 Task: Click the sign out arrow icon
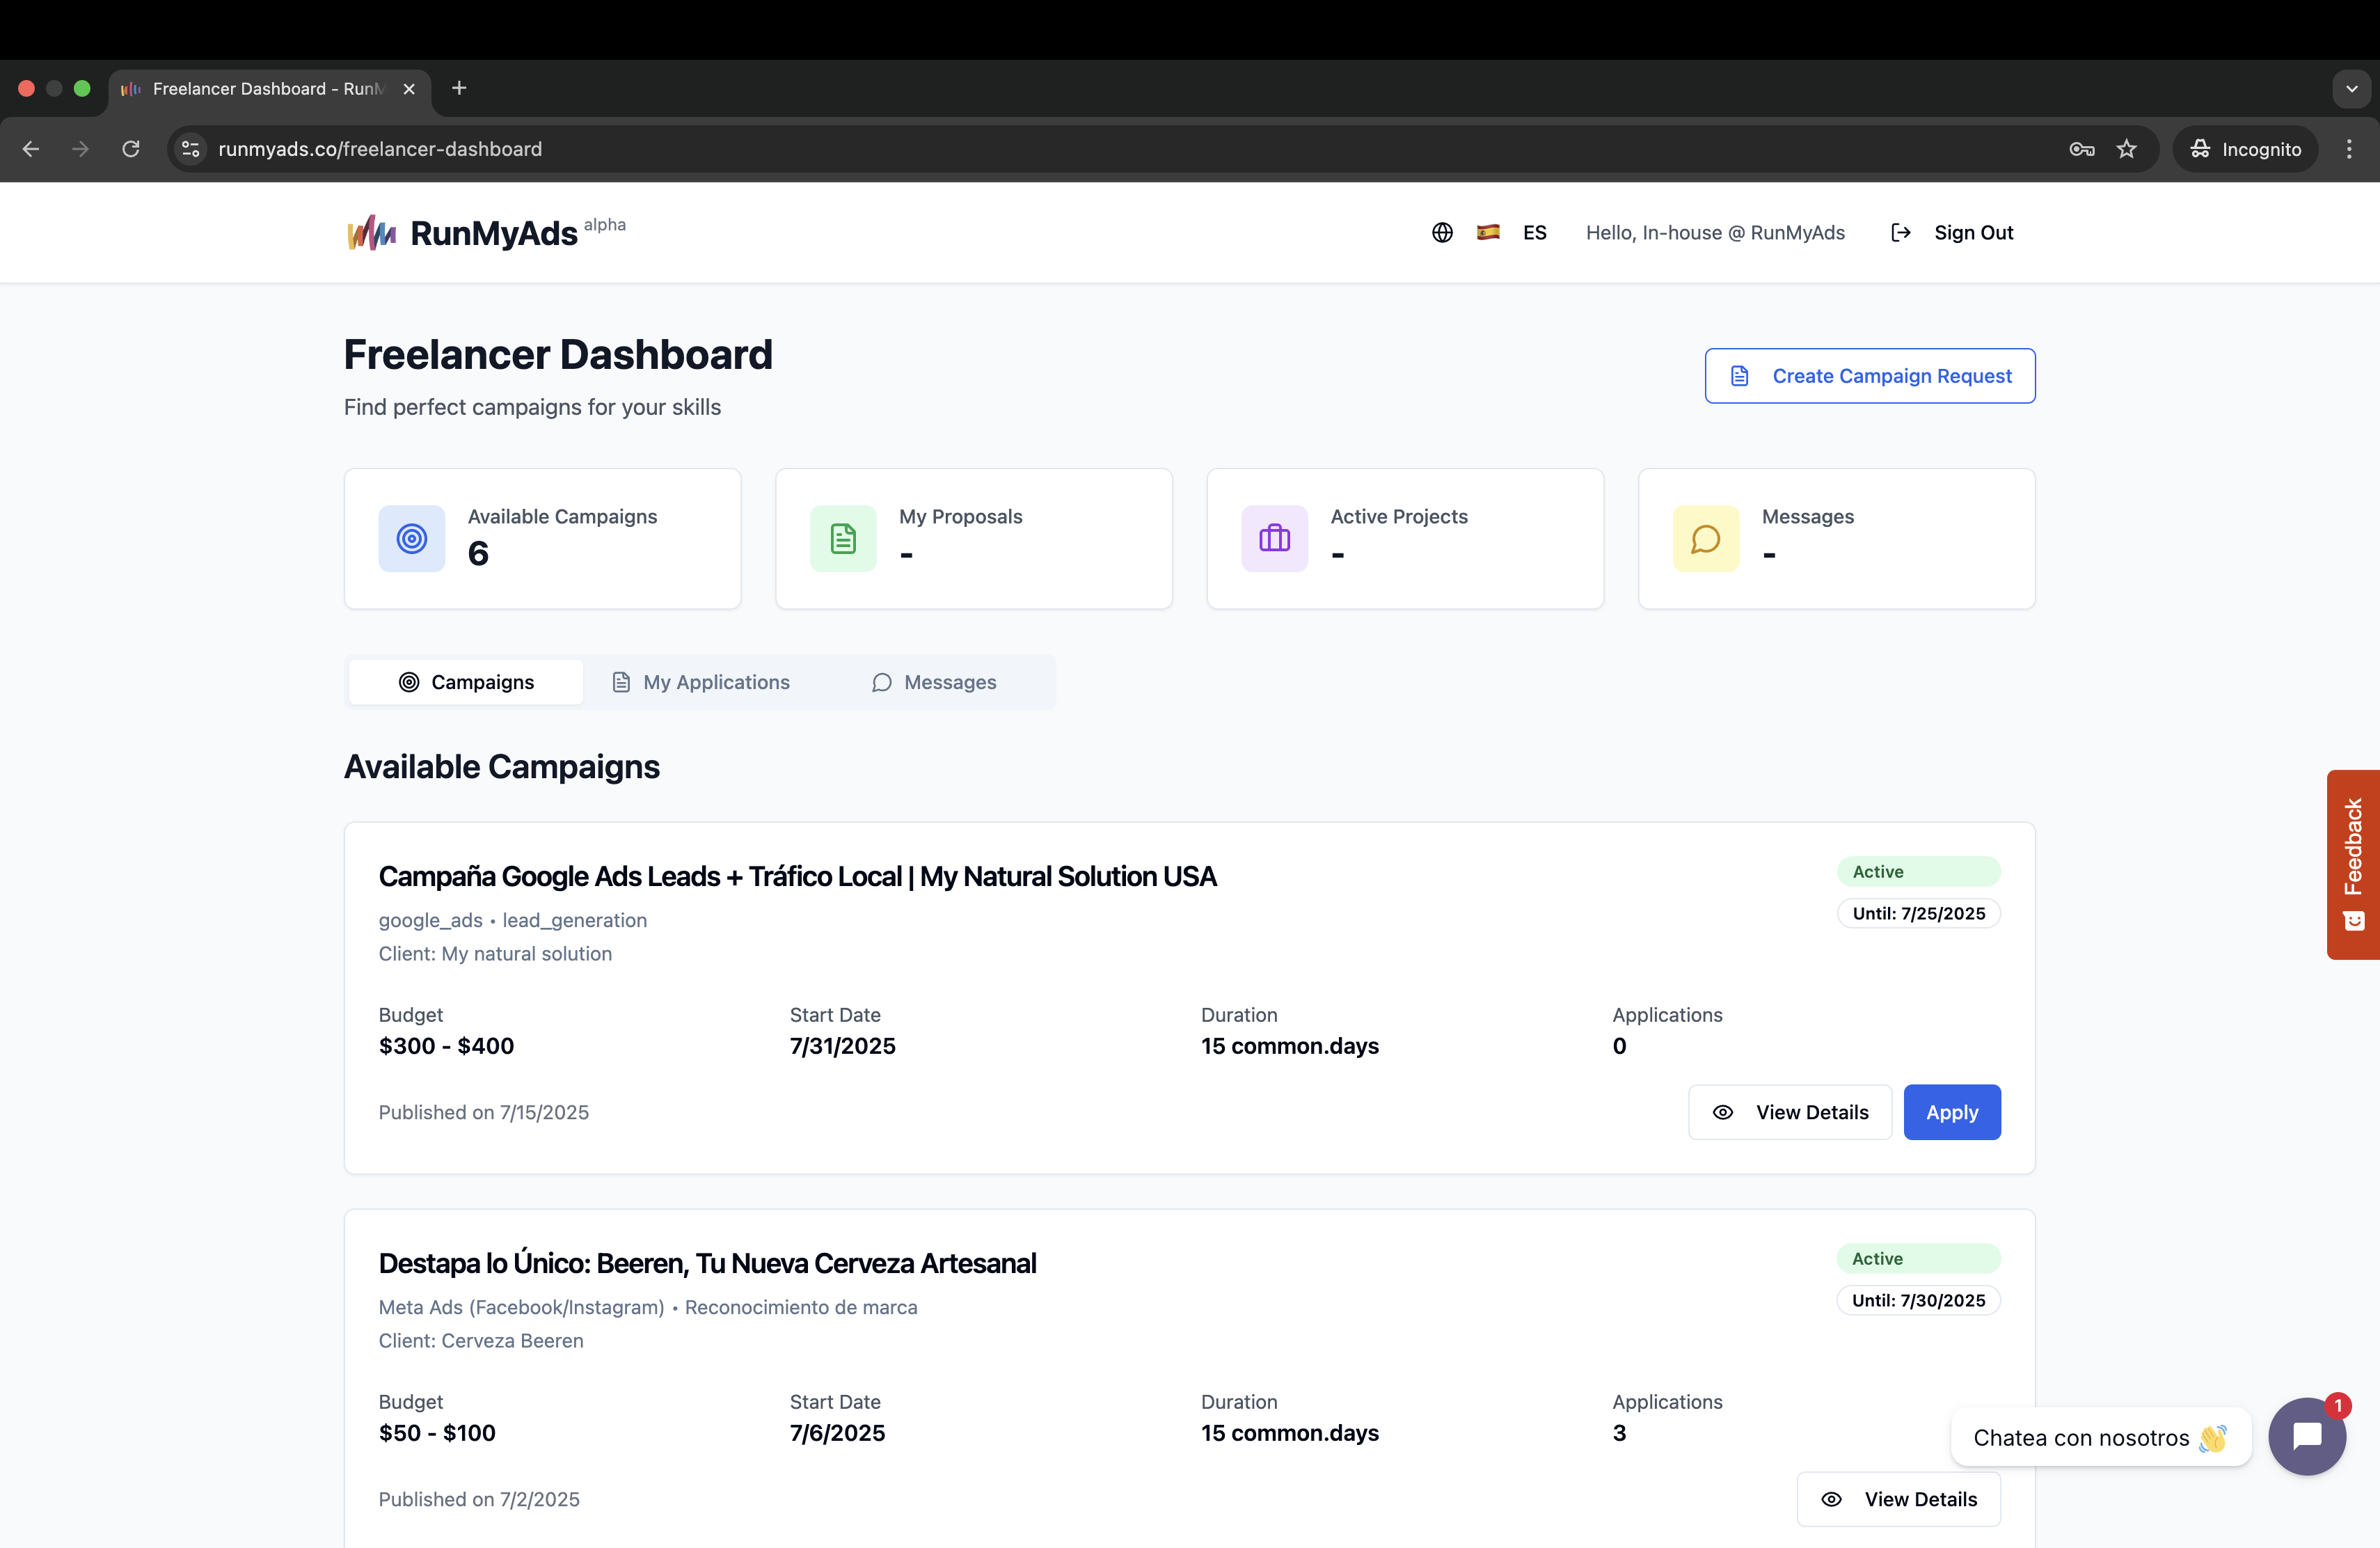tap(1901, 232)
